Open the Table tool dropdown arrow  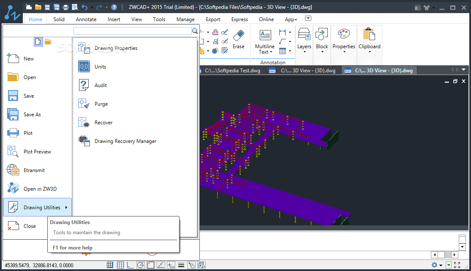290,51
